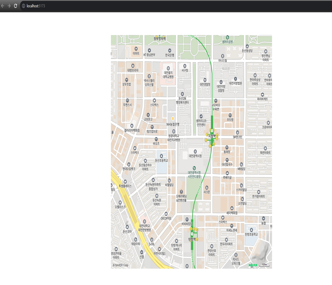332x285 pixels.
Task: Click the 둔산초등학교 school marker icon
Action: [162, 156]
